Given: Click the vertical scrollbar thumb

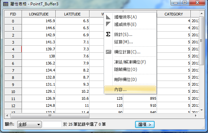Looking at the screenshot, I should tap(202, 41).
